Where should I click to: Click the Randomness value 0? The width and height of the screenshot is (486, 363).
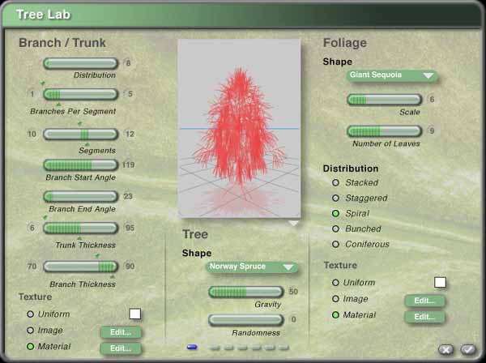pyautogui.click(x=293, y=319)
